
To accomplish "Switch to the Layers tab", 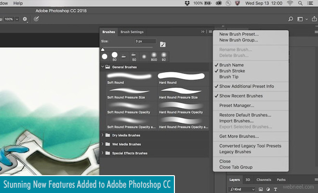I will click(235, 180).
